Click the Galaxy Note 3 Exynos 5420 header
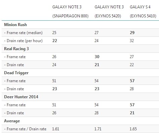 (109, 11)
